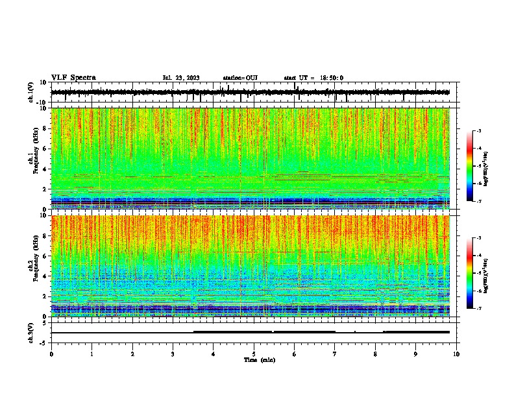Click the time axis tick label '4'
The height and width of the screenshot is (397, 514).
(213, 354)
